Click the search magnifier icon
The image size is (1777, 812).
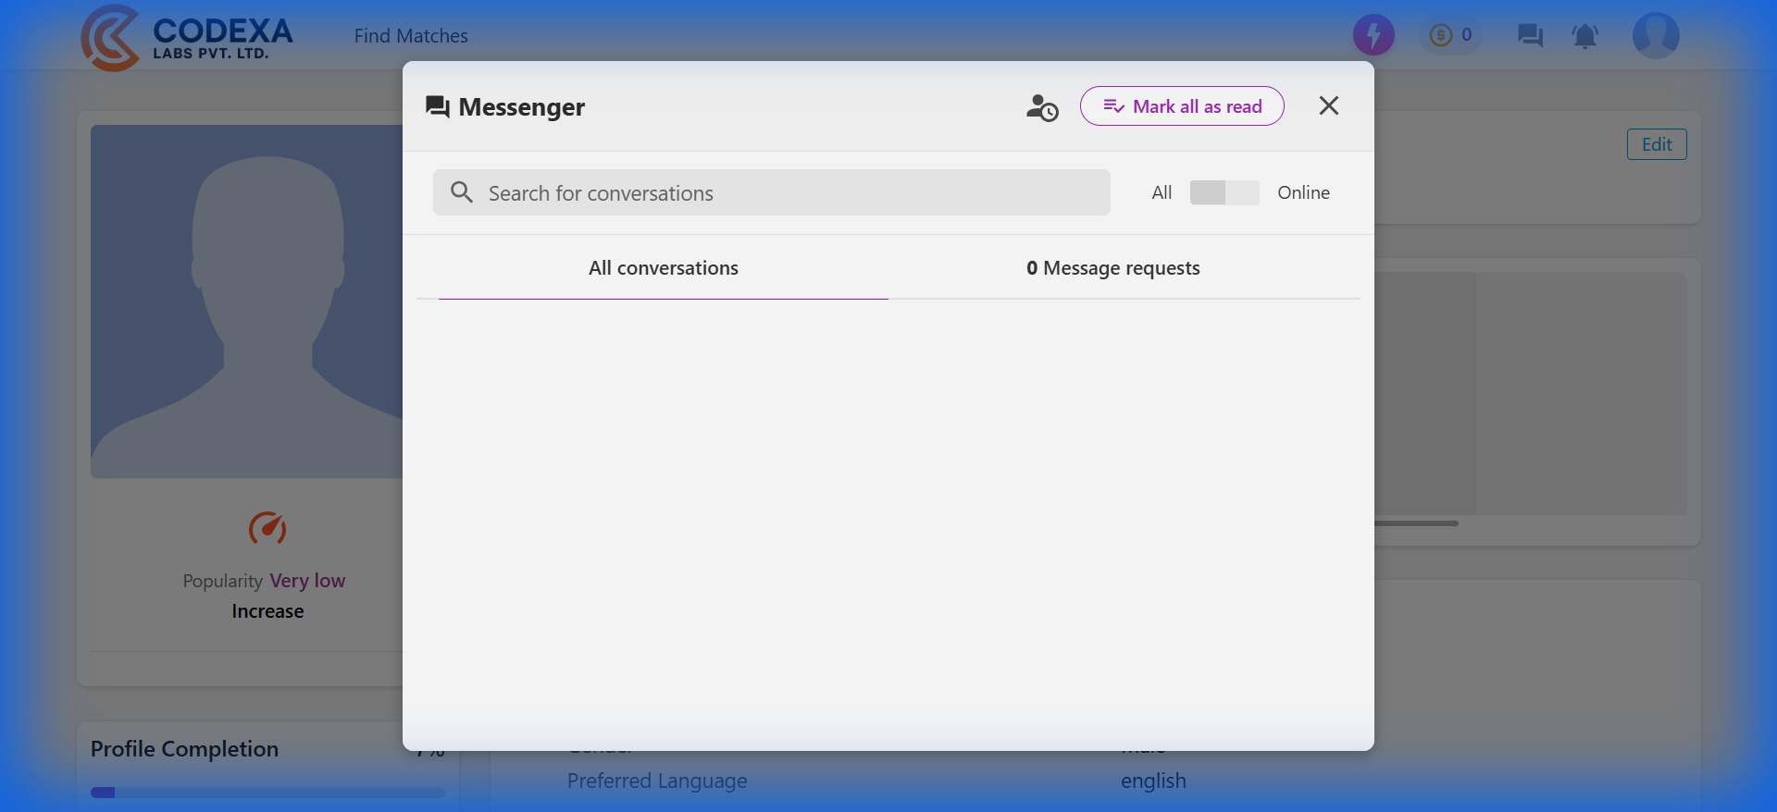coord(461,192)
